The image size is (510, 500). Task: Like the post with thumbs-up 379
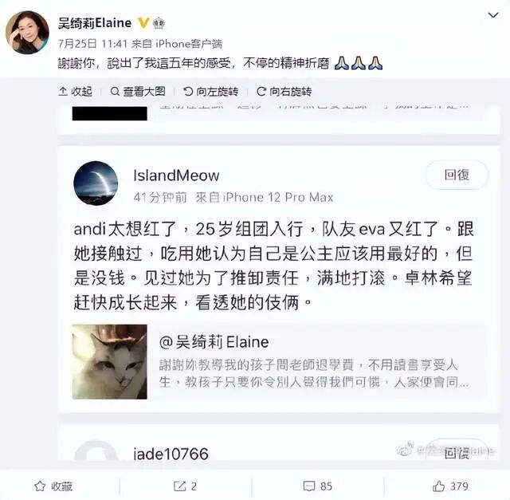[x=450, y=486]
